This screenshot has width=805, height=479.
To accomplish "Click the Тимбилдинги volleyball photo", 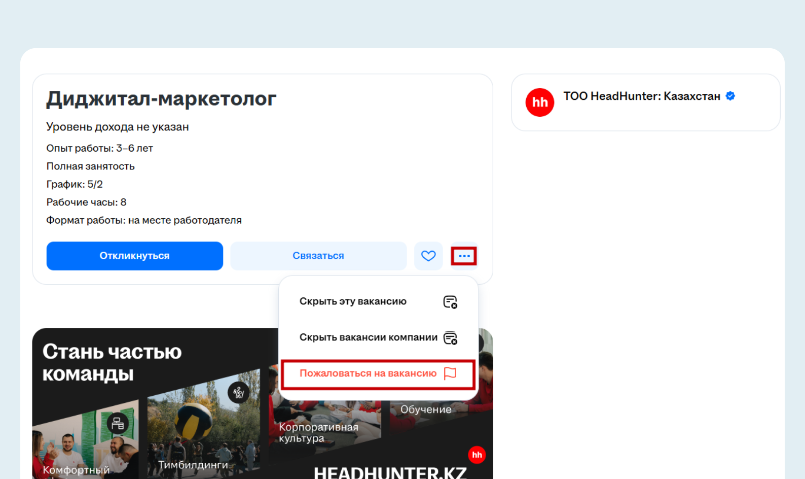I will point(204,424).
